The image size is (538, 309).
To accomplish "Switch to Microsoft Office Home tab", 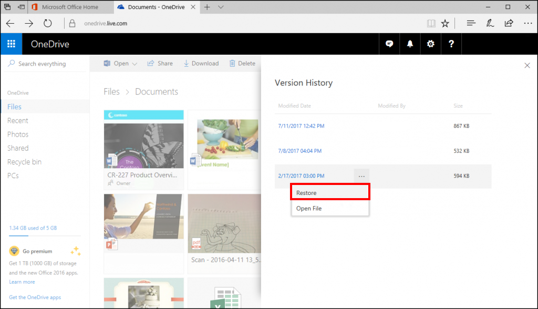I will (70, 7).
